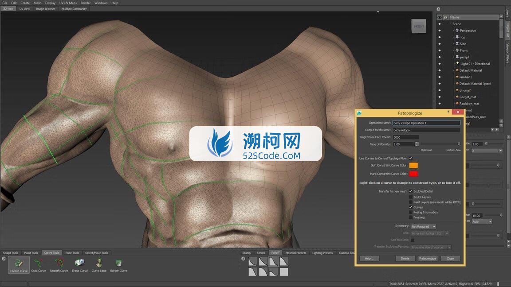The height and width of the screenshot is (287, 511).
Task: Open the Auto dropdown in properties panel
Action: pos(482,221)
